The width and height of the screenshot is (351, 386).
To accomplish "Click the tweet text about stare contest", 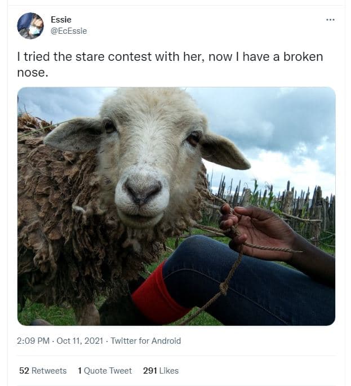I will click(x=141, y=57).
